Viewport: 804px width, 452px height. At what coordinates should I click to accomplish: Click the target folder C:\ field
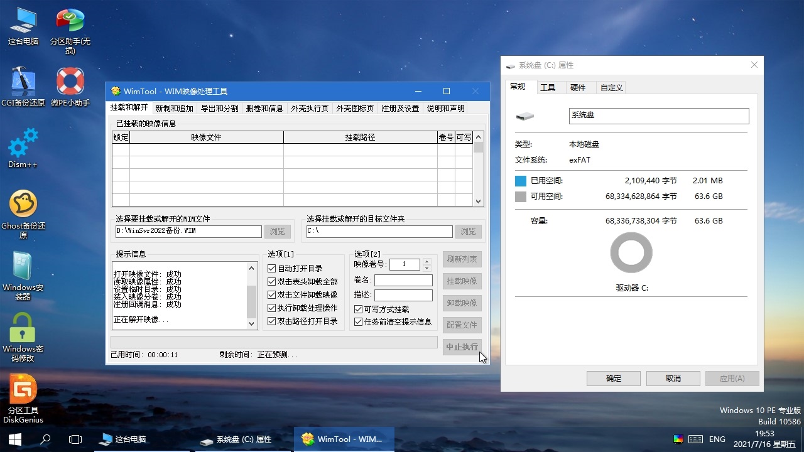coord(379,232)
